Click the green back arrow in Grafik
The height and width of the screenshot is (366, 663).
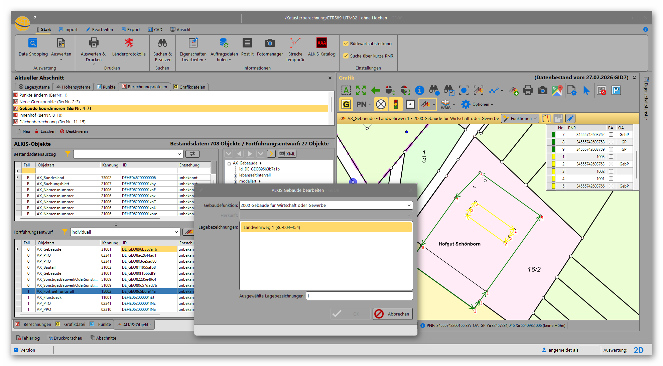tap(376, 90)
